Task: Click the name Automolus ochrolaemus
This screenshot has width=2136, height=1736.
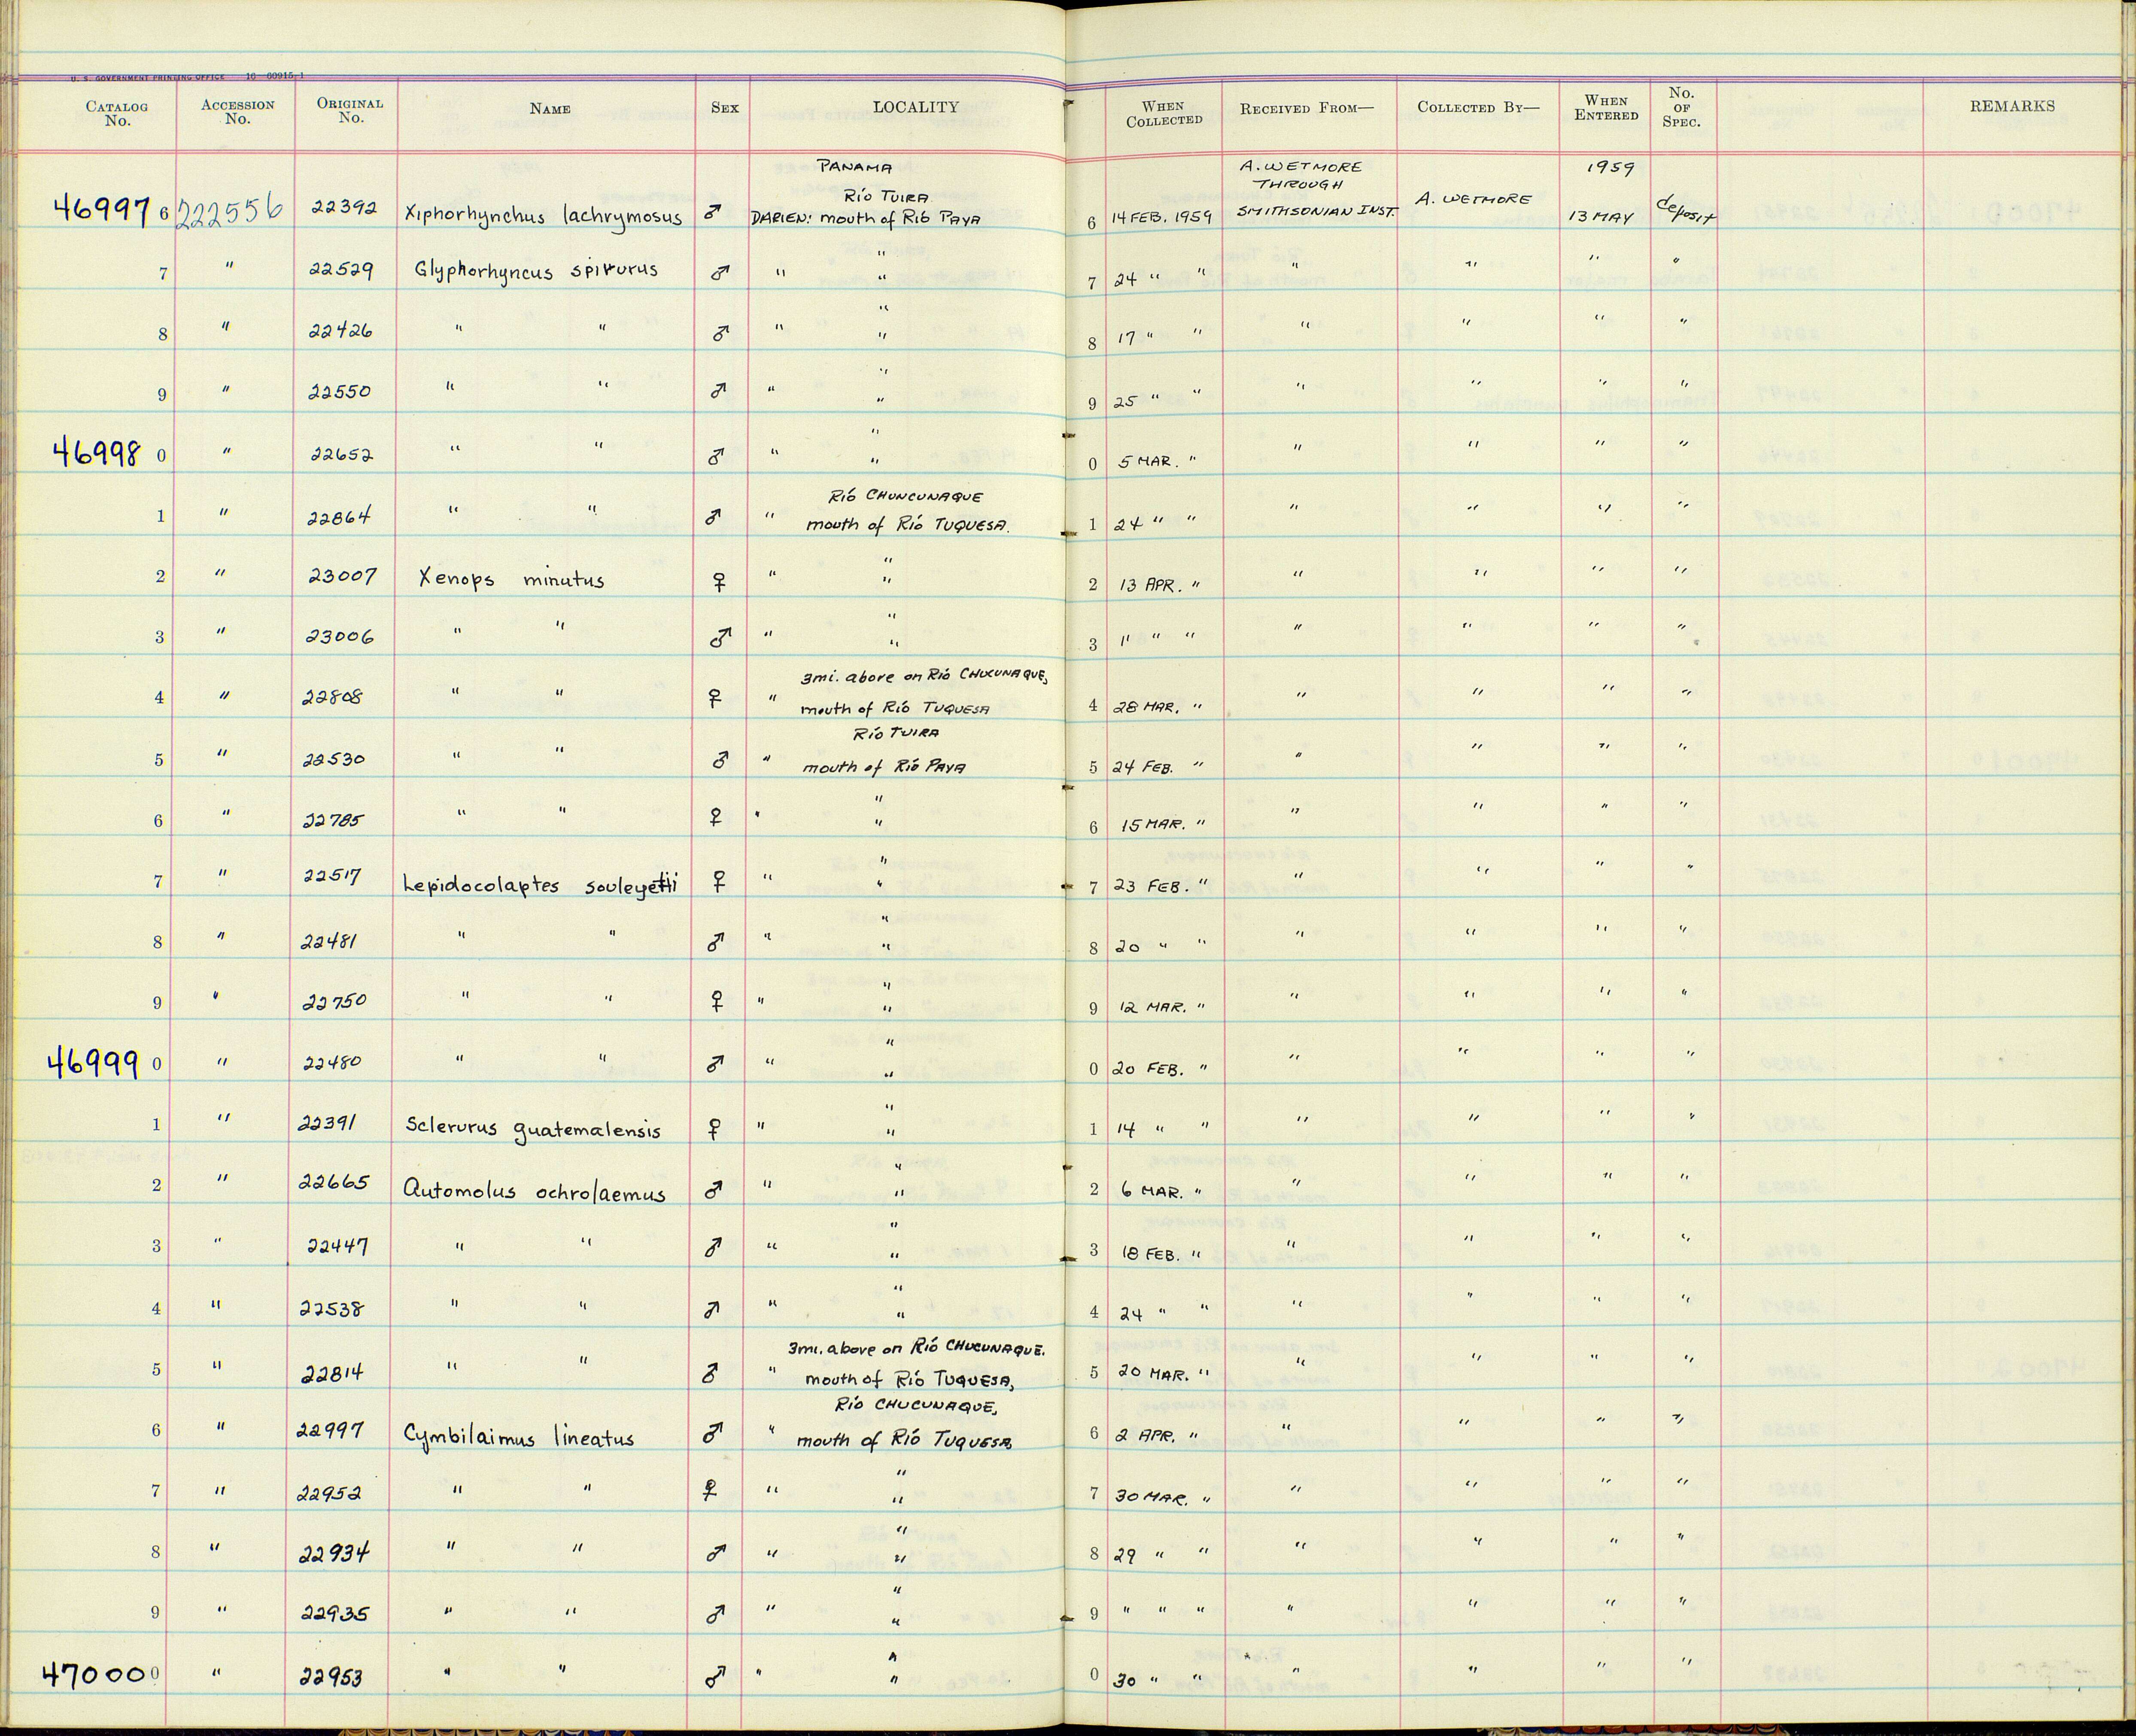Action: click(534, 1192)
